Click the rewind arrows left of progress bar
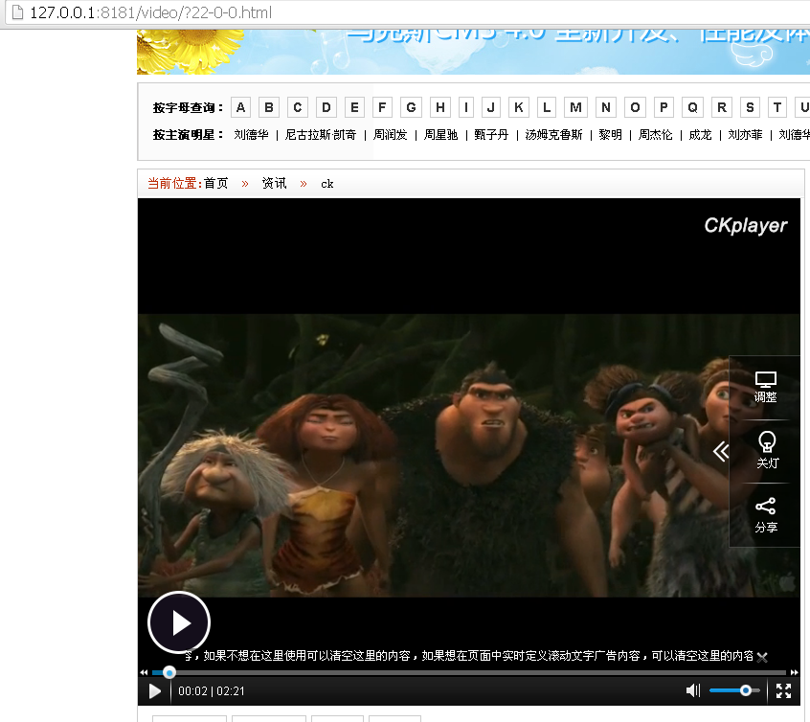The height and width of the screenshot is (722, 810). pyautogui.click(x=144, y=672)
